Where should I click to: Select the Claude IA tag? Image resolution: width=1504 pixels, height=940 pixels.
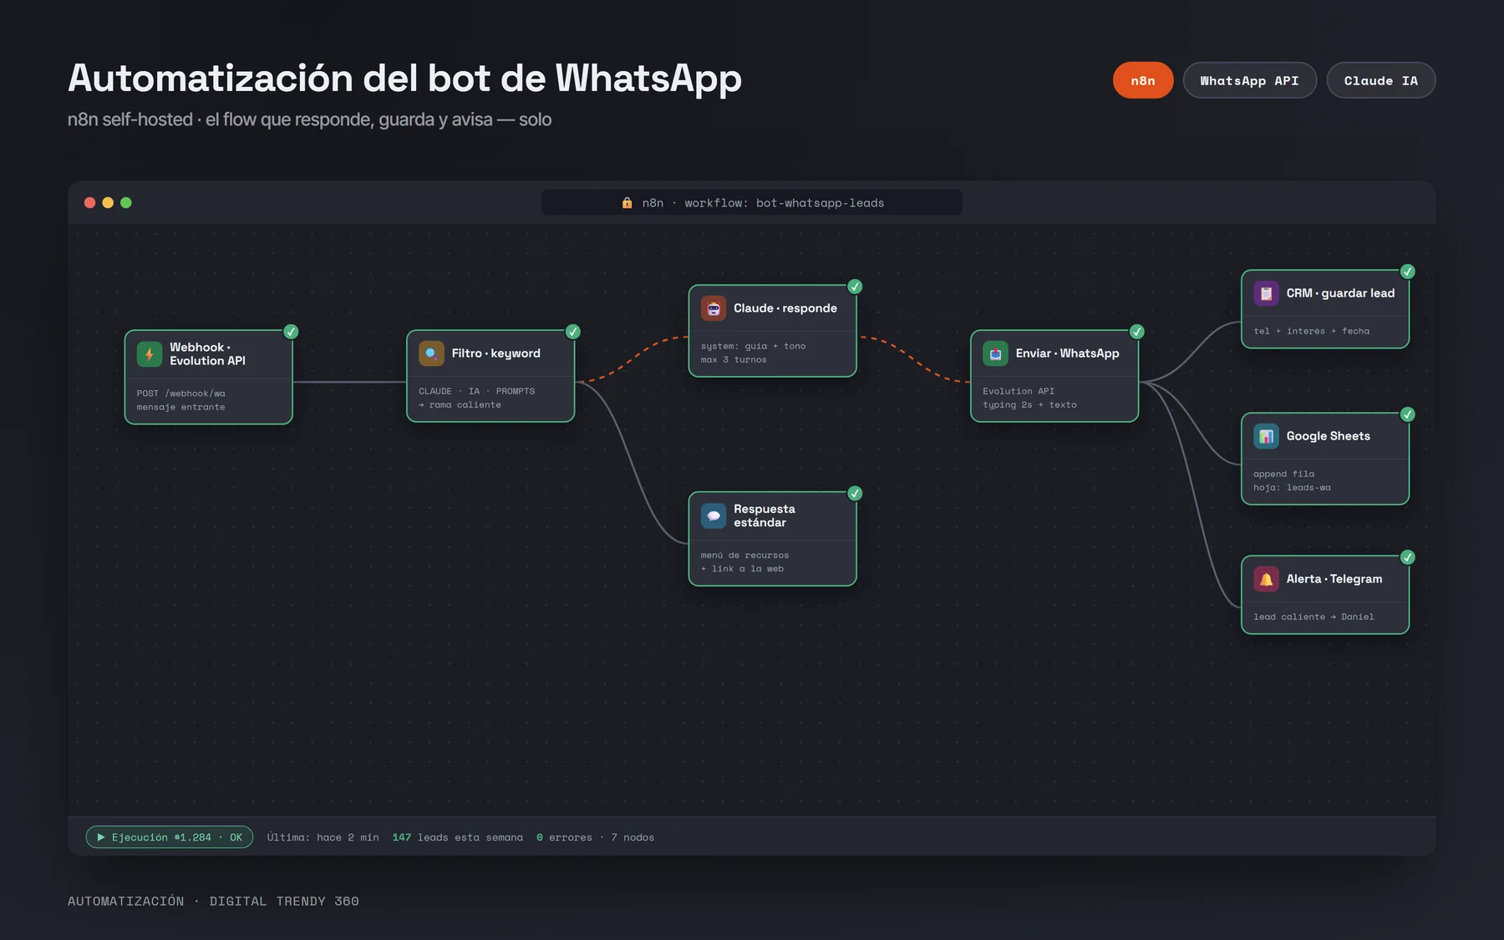1381,80
